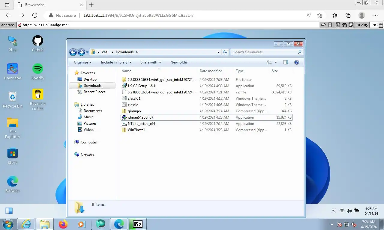Click the 7-Zip taskbar icon

click(138, 224)
